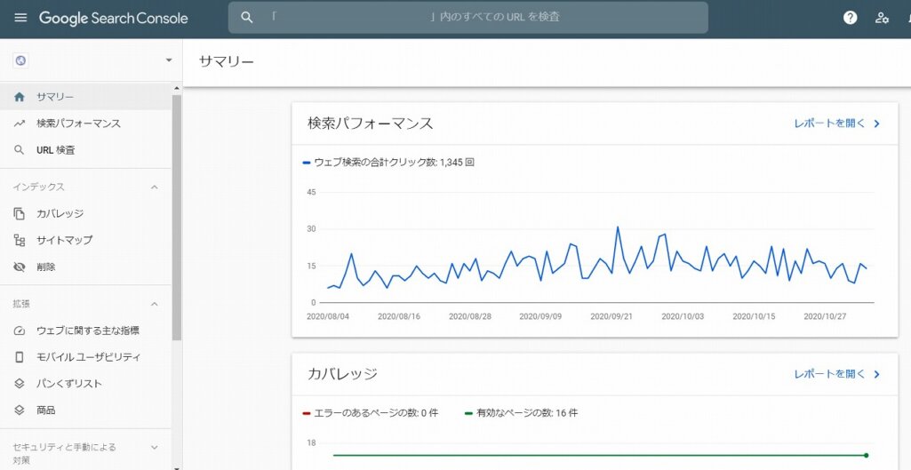This screenshot has height=470, width=911.
Task: Expand セキュリティと手動による対策 section
Action: [154, 448]
